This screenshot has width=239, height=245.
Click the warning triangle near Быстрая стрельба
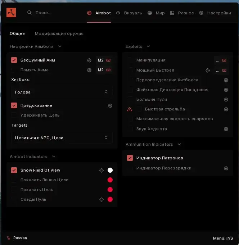pyautogui.click(x=130, y=109)
